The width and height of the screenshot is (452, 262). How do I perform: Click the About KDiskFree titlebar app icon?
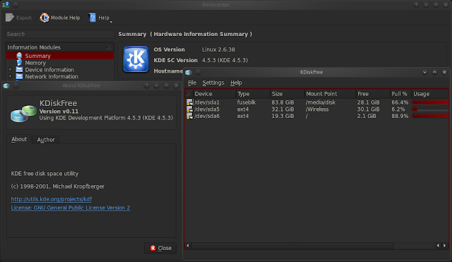pyautogui.click(x=6, y=85)
